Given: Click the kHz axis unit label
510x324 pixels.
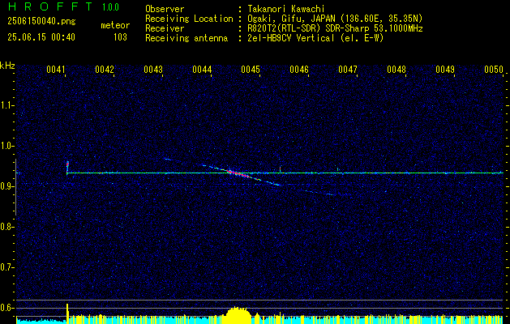Looking at the screenshot, I should click(7, 66).
